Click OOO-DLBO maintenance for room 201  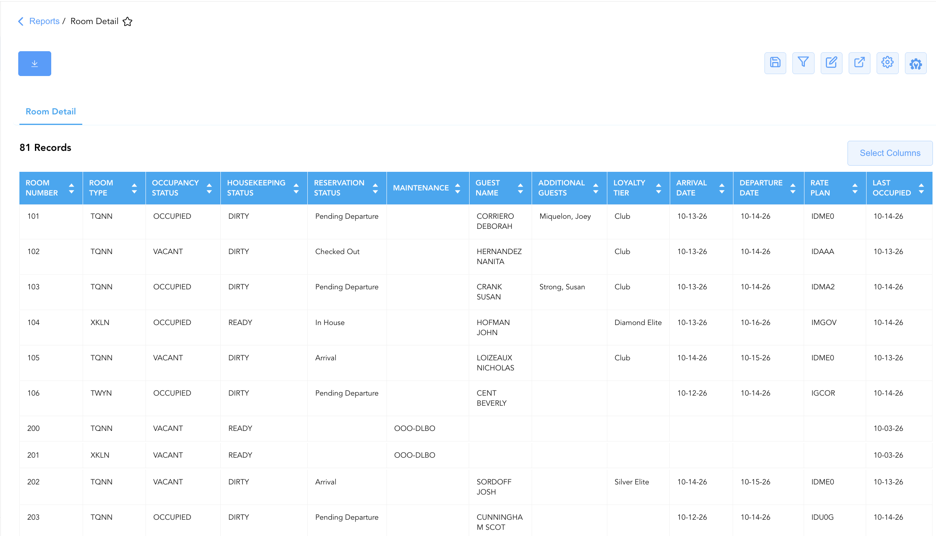click(x=414, y=455)
